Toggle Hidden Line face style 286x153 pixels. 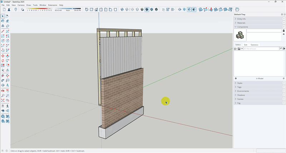[x=137, y=10]
